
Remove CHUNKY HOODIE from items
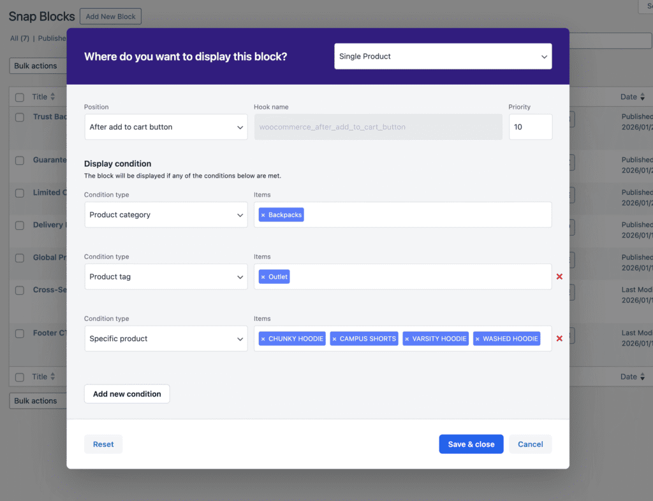(263, 339)
